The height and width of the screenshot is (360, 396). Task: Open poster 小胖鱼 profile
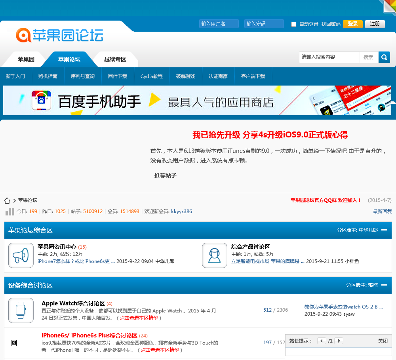352,261
